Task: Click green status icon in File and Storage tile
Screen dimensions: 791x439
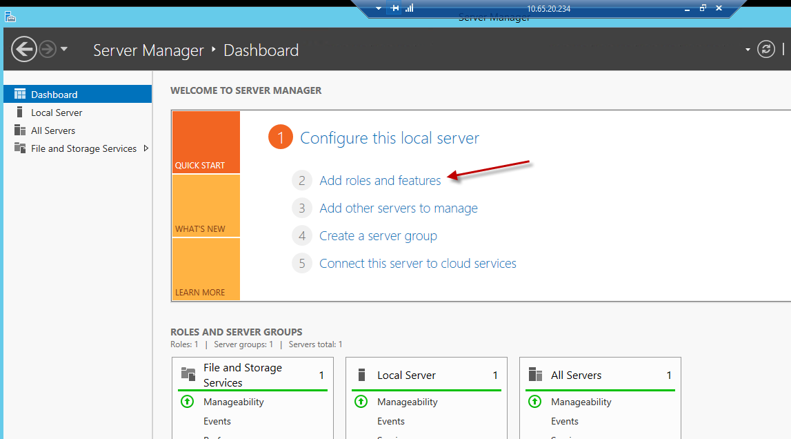Action: (x=187, y=402)
